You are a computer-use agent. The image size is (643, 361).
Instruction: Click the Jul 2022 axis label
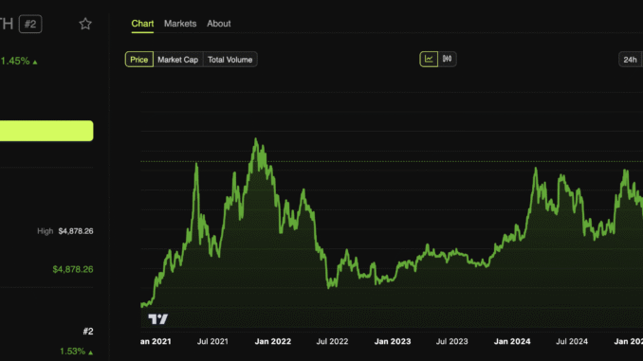click(332, 341)
